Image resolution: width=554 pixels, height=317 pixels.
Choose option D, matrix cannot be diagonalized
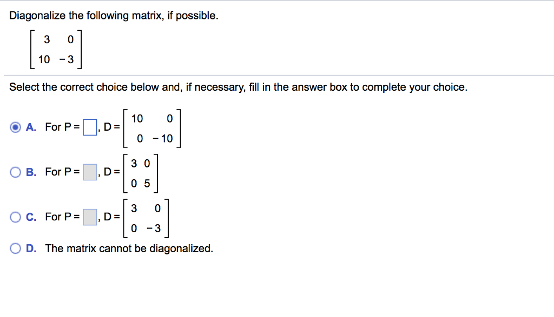[x=15, y=248]
